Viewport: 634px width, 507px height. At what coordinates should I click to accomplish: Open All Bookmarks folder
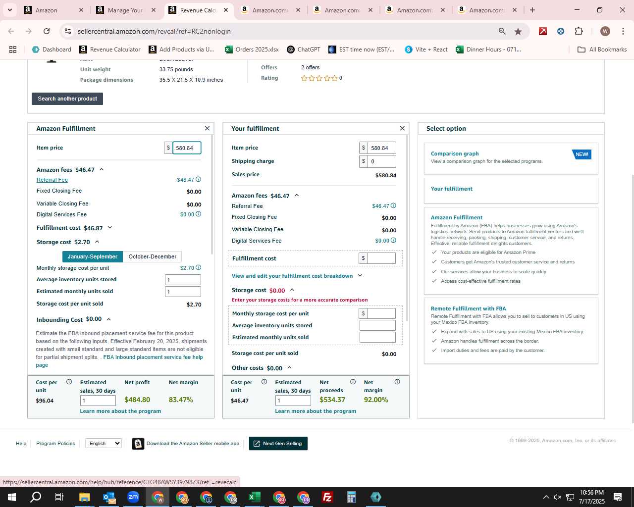pos(602,50)
